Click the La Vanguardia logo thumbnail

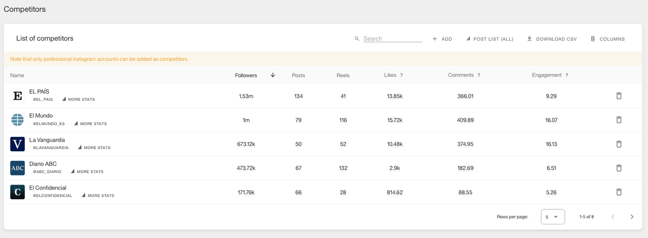click(x=18, y=144)
